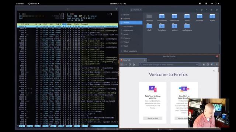This screenshot has width=236, height=132.
Task: Click the Take Your Settings with You card
Action: (x=153, y=103)
